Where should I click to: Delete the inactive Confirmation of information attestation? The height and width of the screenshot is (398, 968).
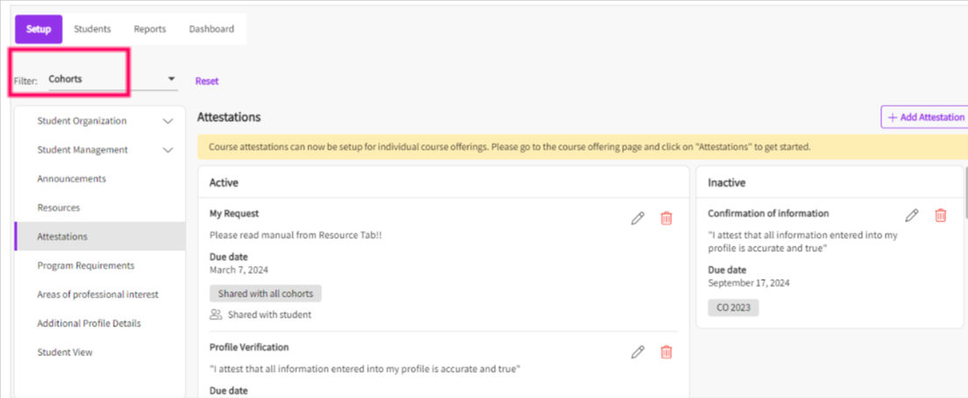point(941,215)
